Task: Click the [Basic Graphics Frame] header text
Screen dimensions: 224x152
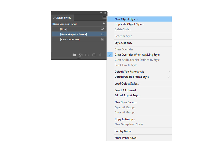Action: click(x=65, y=24)
